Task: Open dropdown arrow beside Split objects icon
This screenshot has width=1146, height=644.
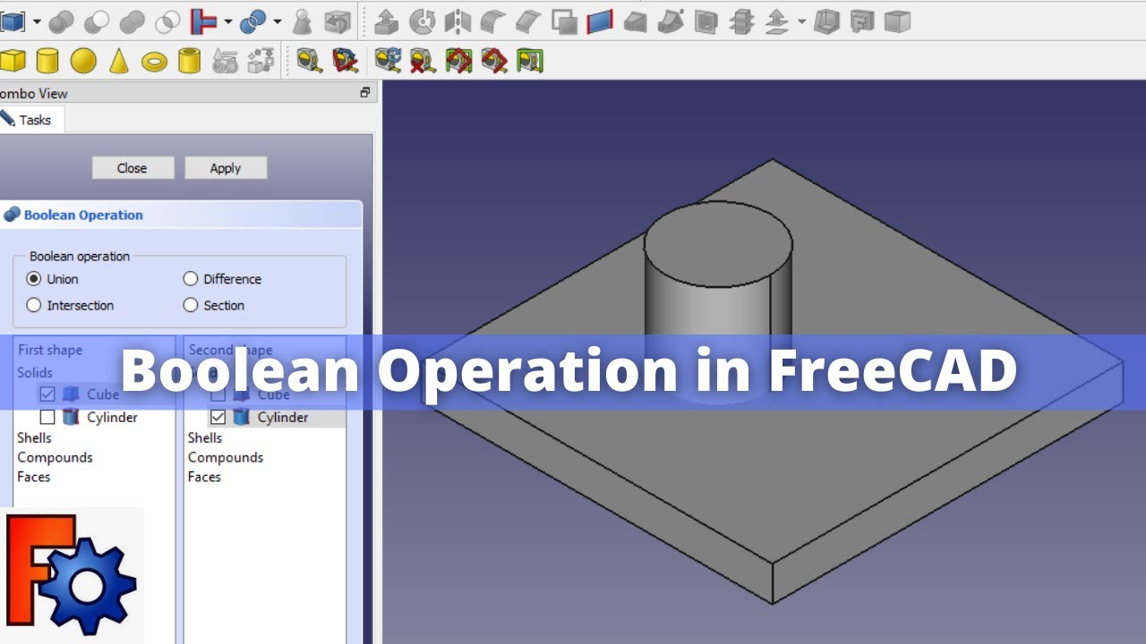Action: 277,21
